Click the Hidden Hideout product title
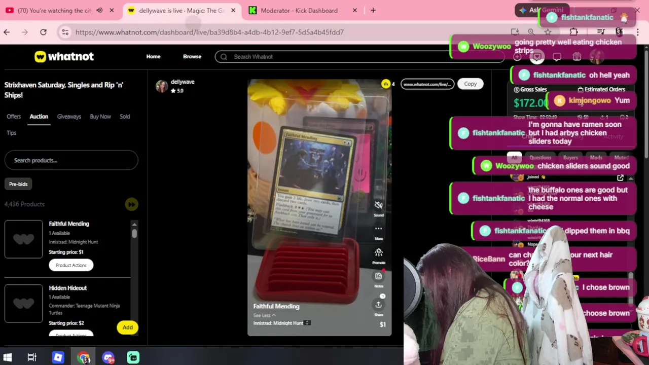649x365 pixels. 67,288
